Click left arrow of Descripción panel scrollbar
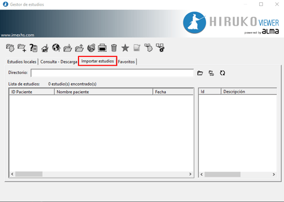This screenshot has height=202, width=284. (x=202, y=174)
